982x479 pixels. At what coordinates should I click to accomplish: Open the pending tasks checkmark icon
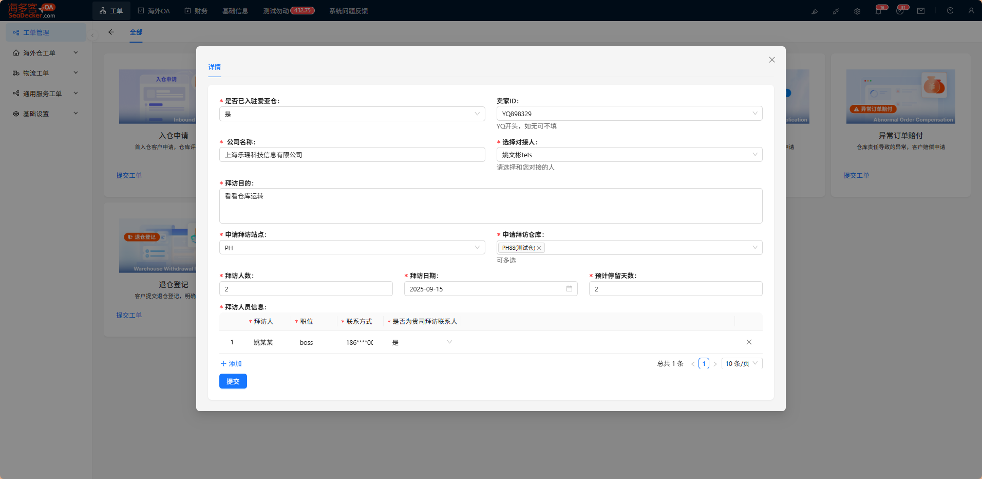click(x=900, y=11)
